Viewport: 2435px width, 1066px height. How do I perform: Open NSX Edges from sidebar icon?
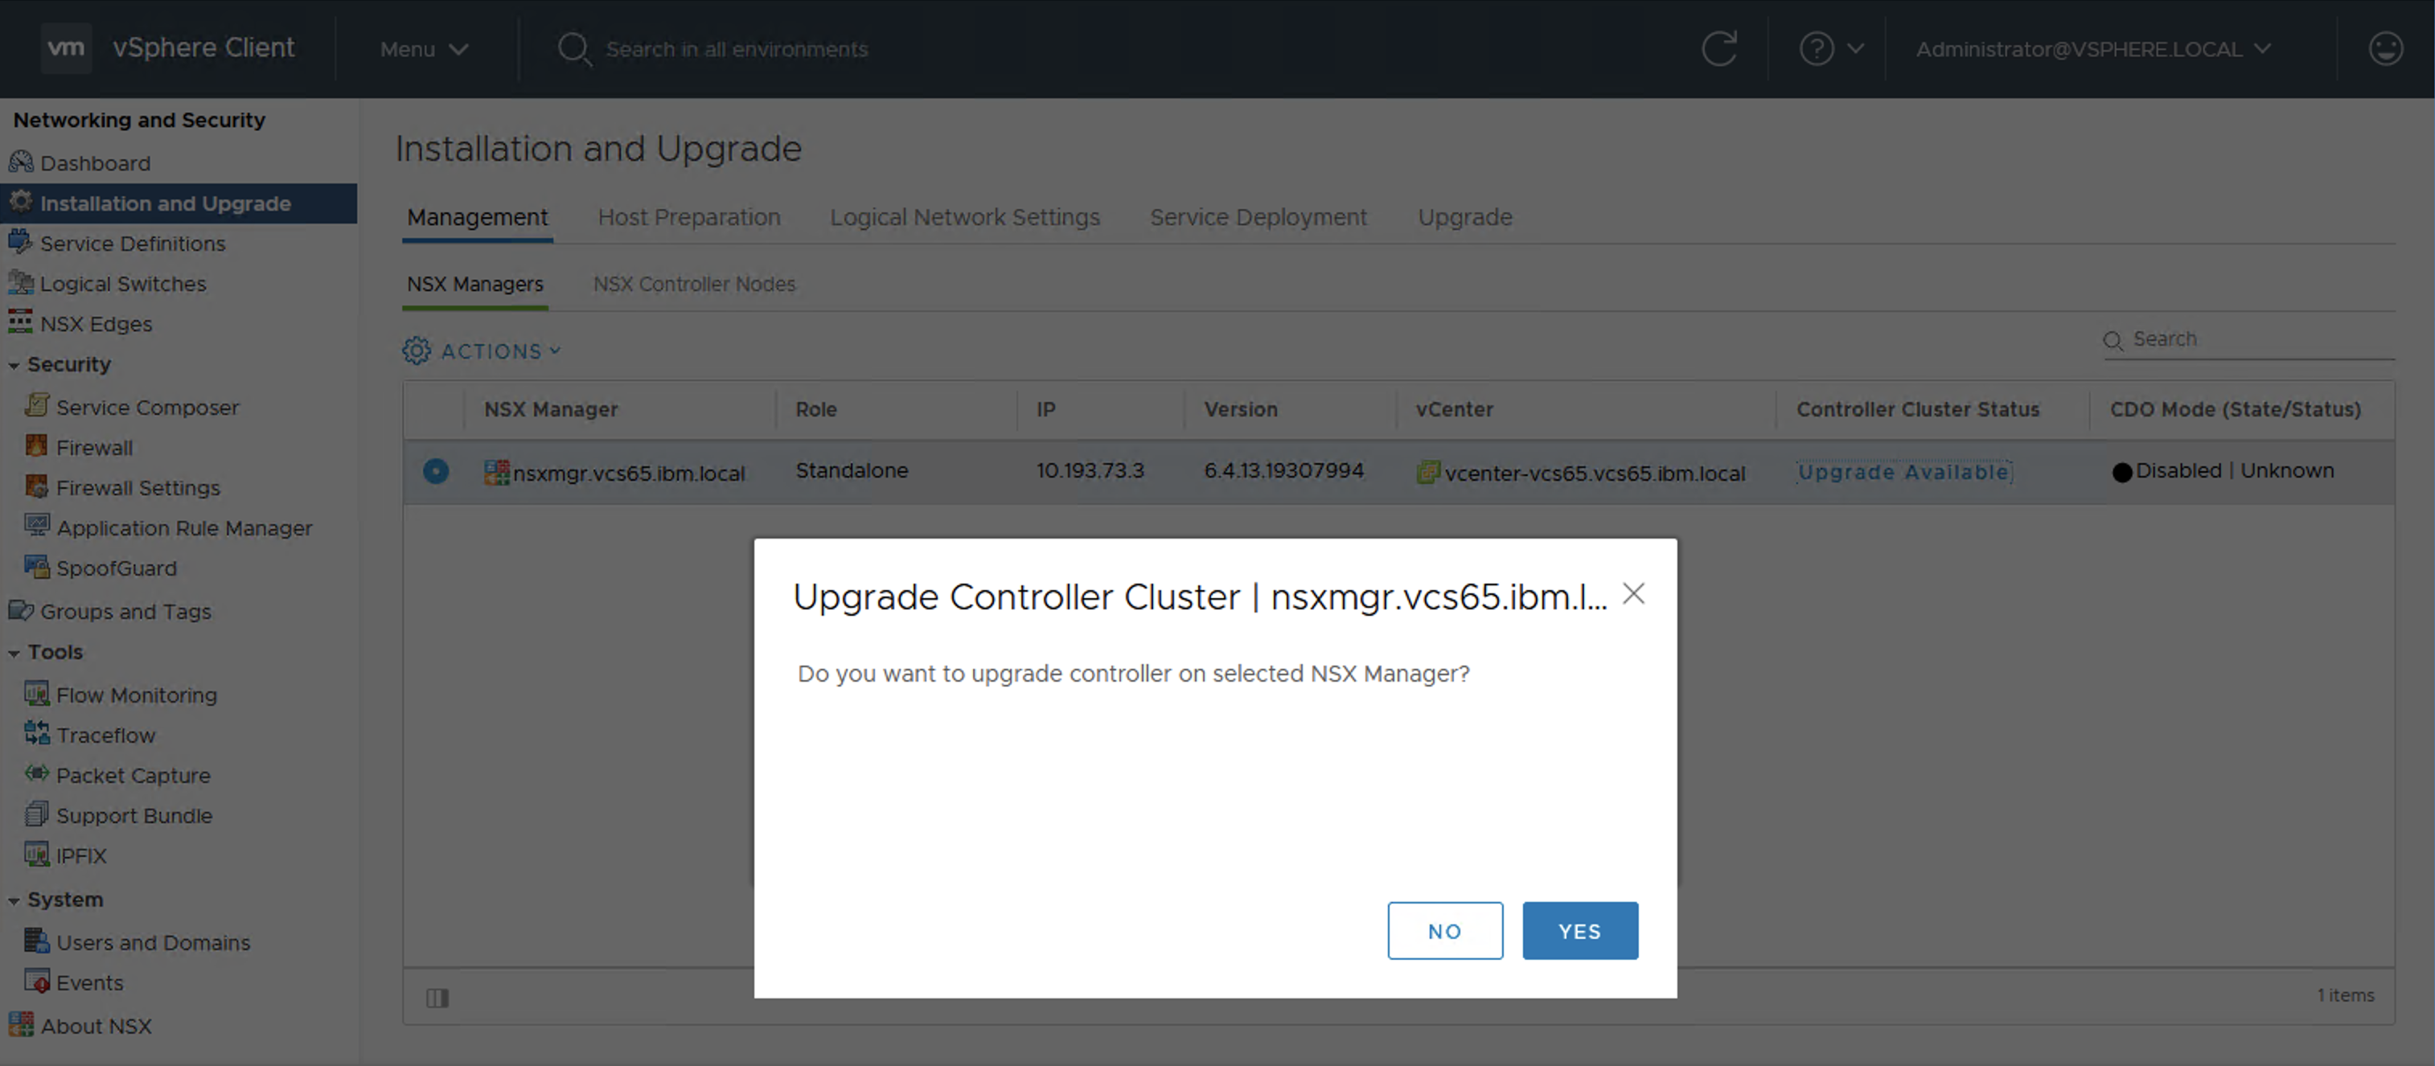coord(20,322)
